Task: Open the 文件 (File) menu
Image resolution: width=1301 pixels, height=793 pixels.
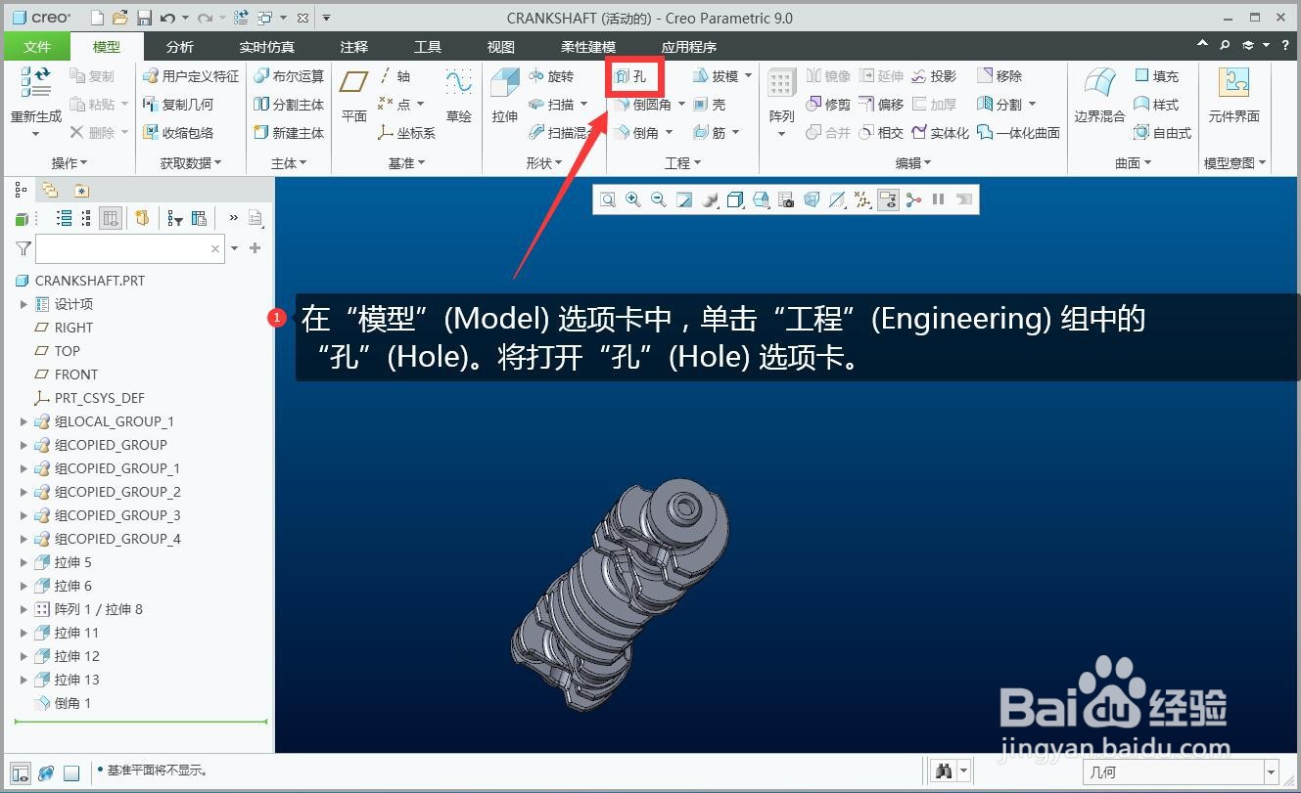Action: (37, 47)
